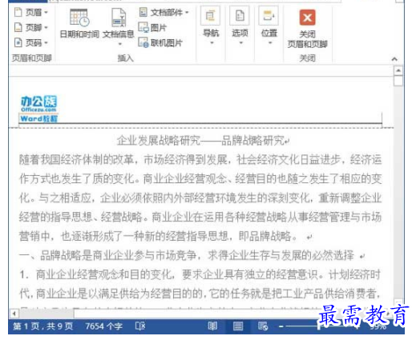
Task: Switch to web layout view icon
Action: point(263,326)
